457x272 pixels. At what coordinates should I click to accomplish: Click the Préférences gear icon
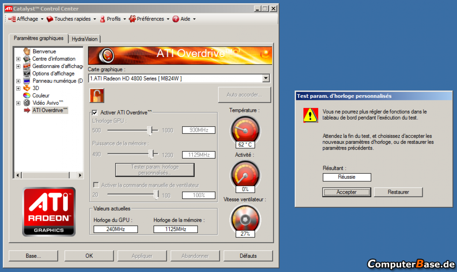pos(132,19)
